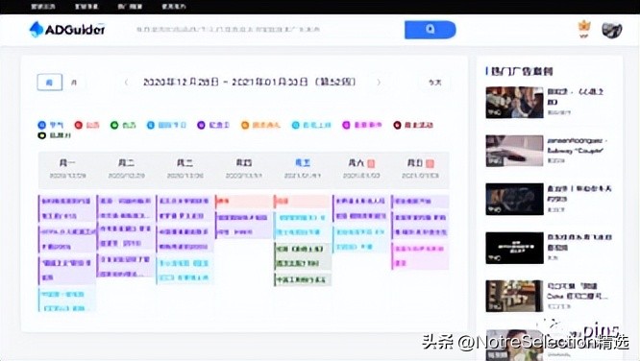Toggle the maroon dot legend filter

412,125
